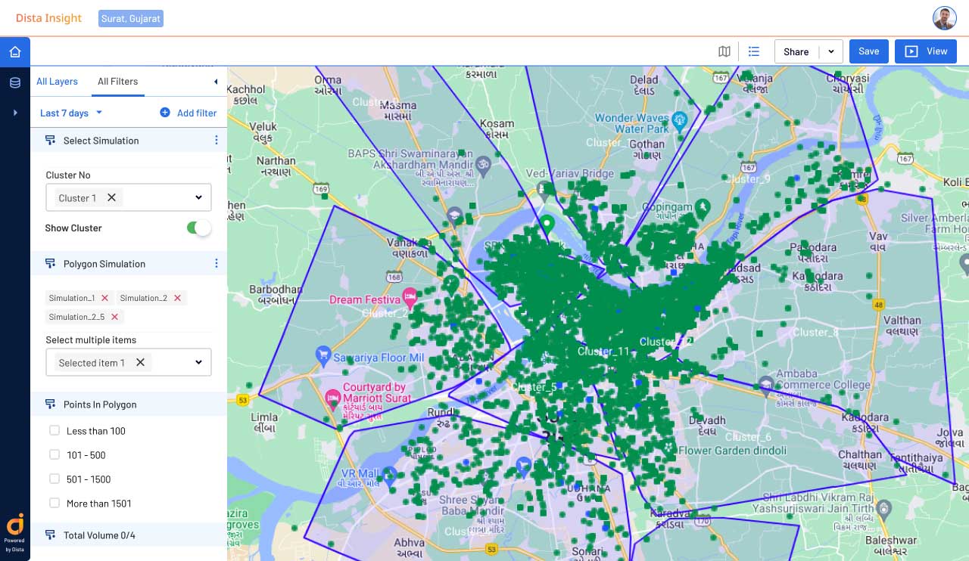Remove the Simulation_2 tag
The height and width of the screenshot is (561, 969).
pyautogui.click(x=177, y=298)
